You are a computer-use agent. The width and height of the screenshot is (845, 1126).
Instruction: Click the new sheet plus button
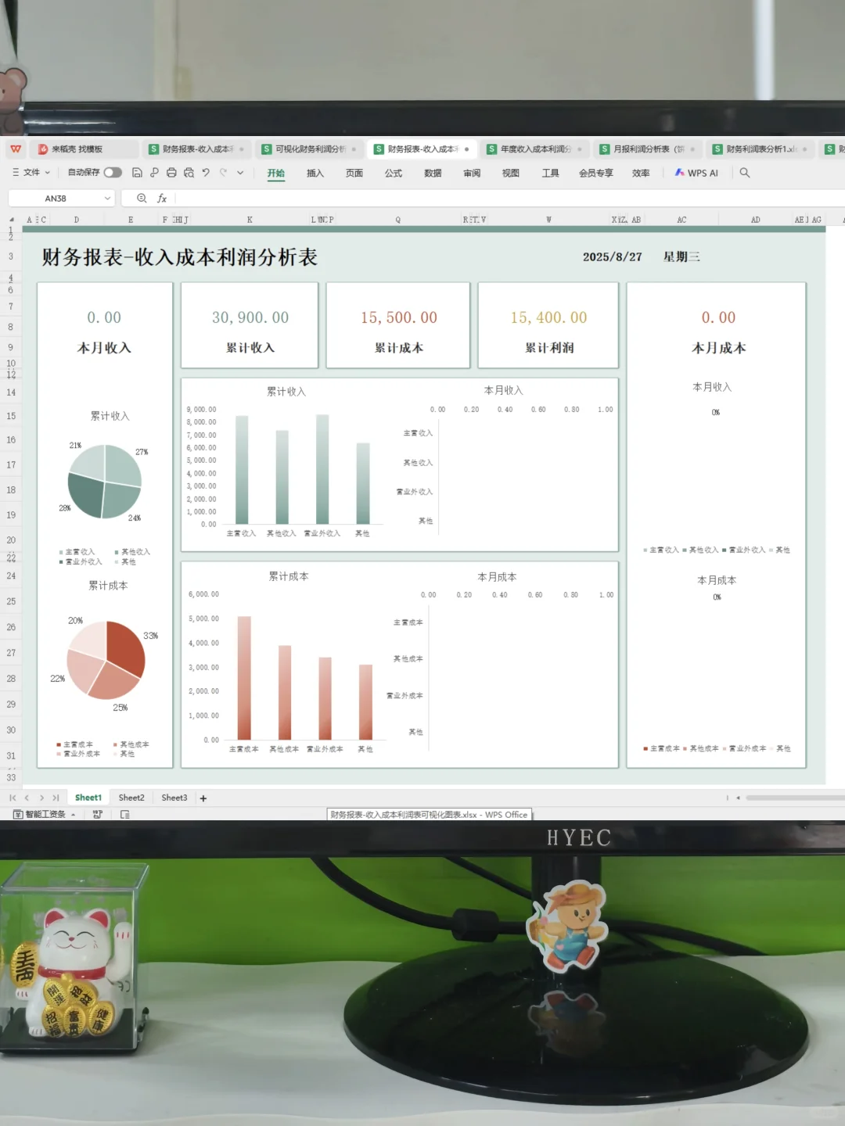tap(203, 798)
